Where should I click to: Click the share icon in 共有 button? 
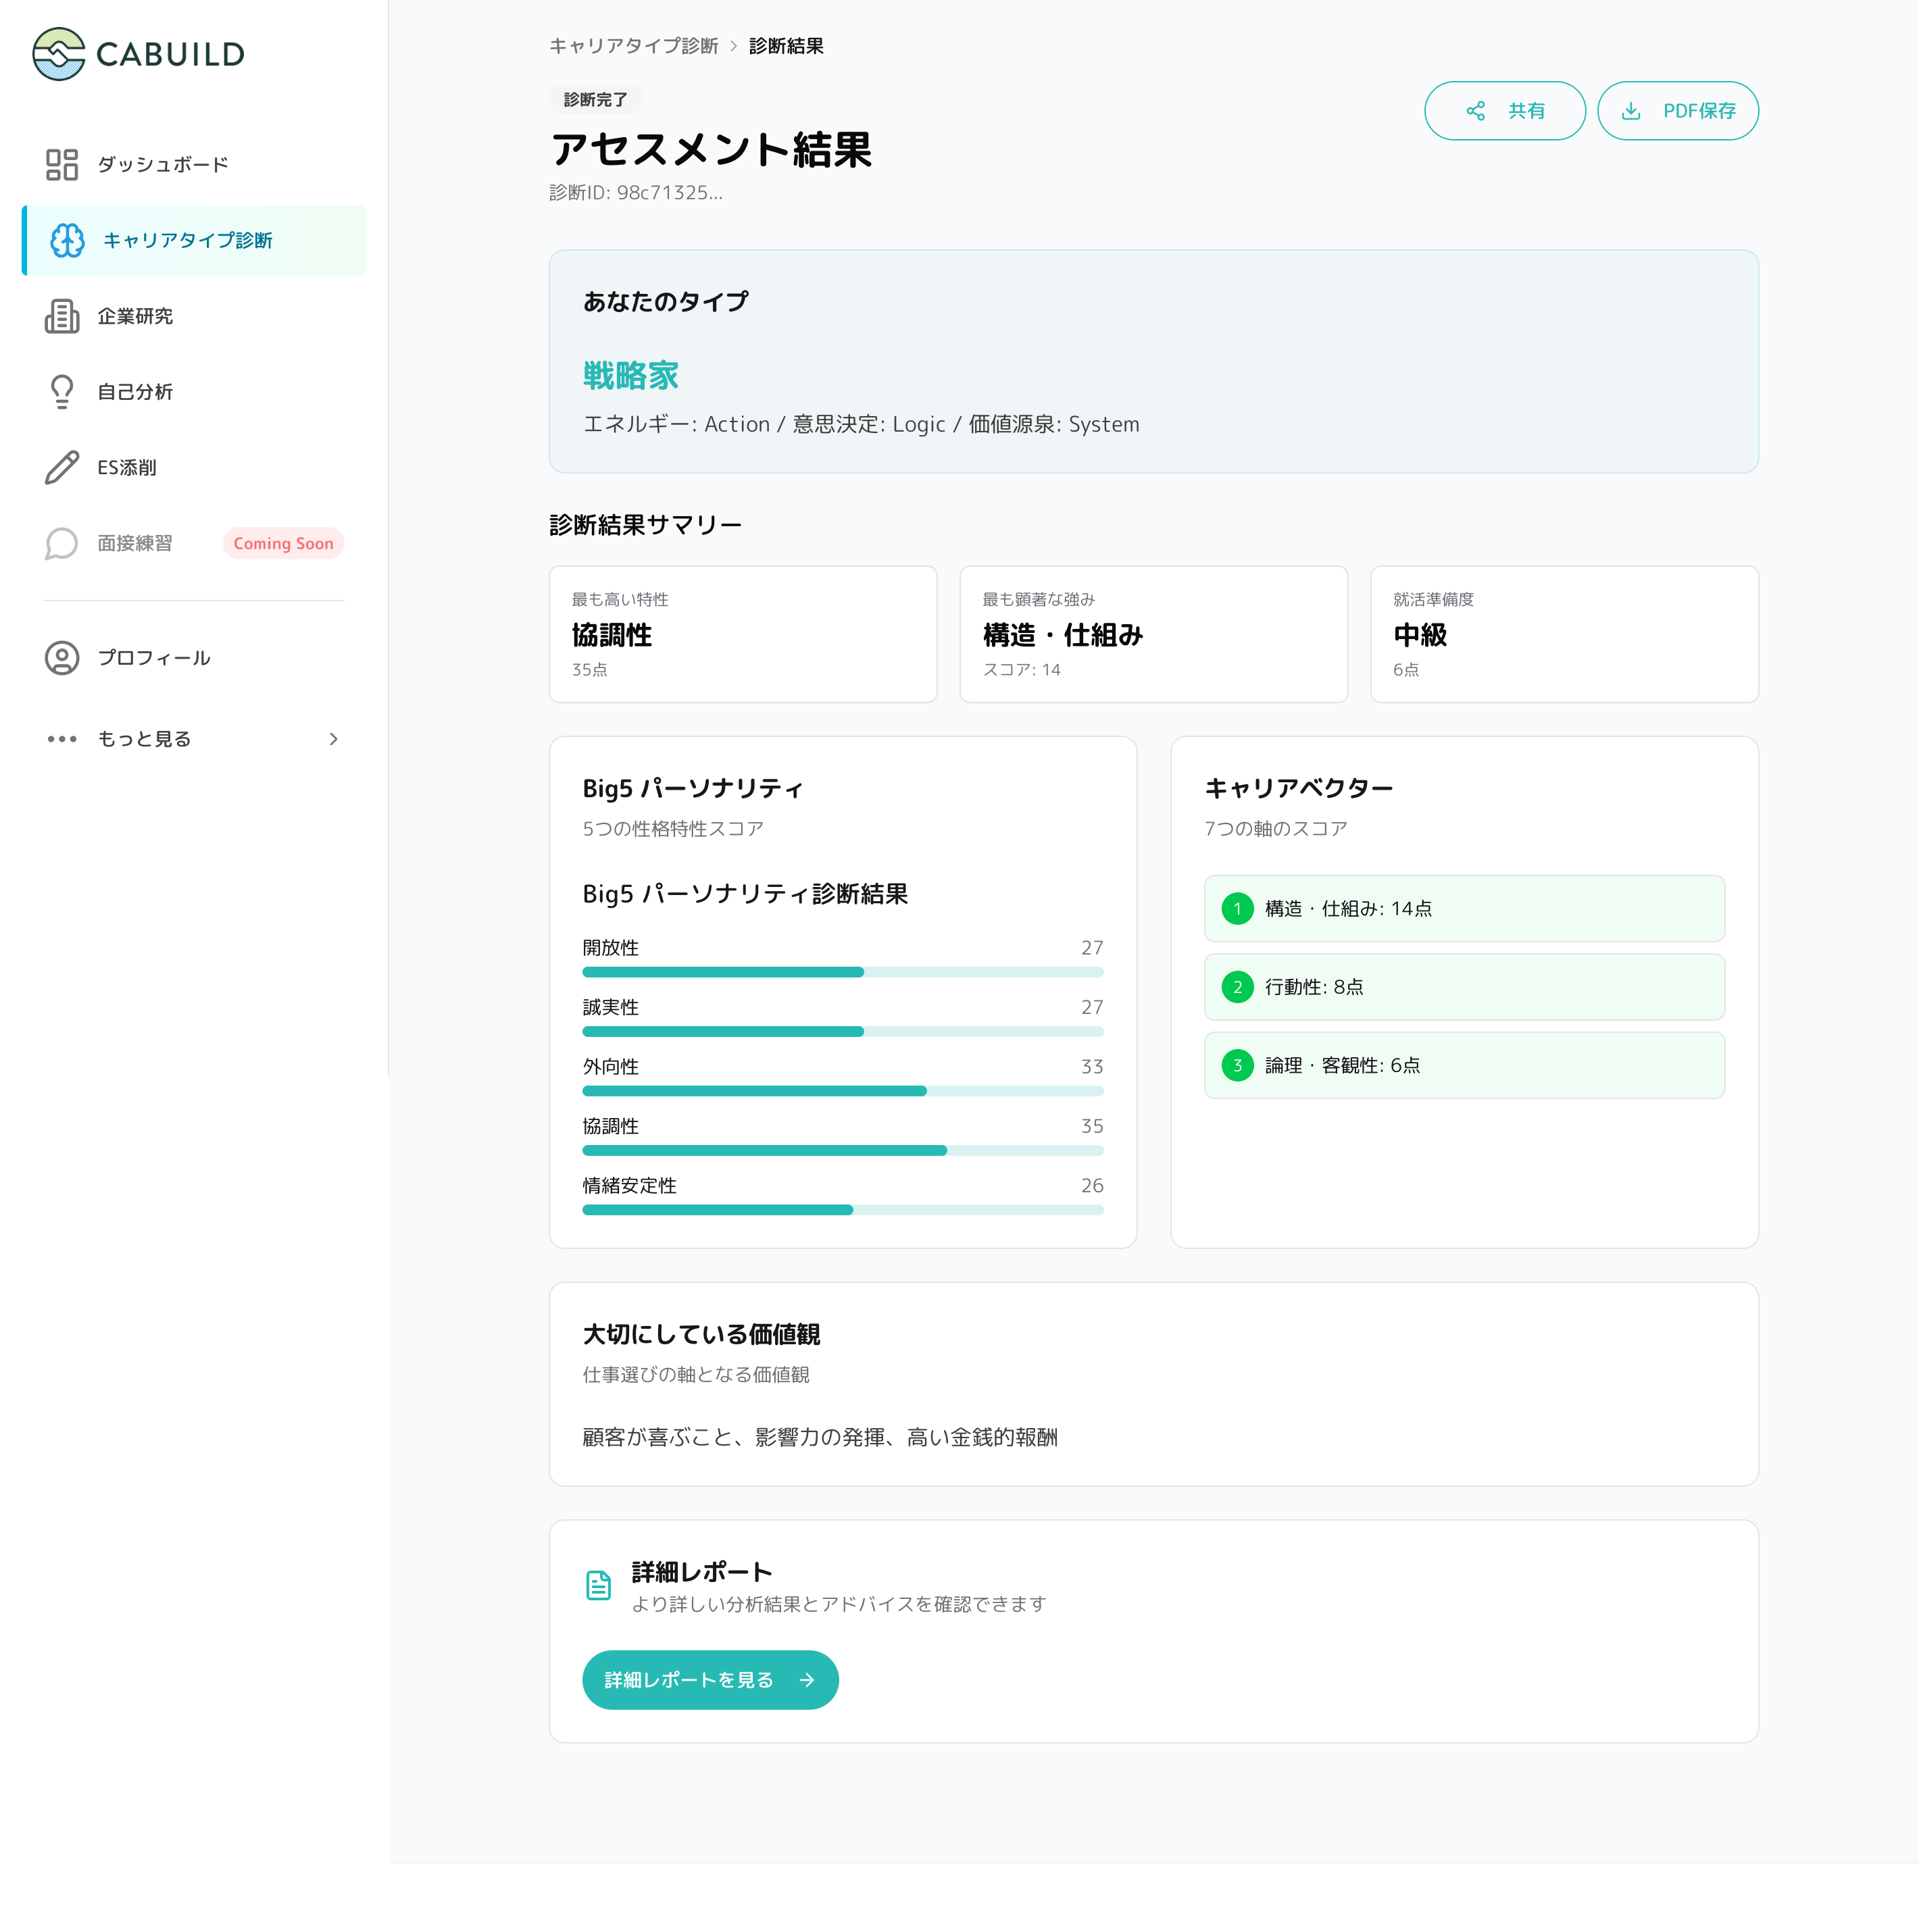[x=1476, y=111]
